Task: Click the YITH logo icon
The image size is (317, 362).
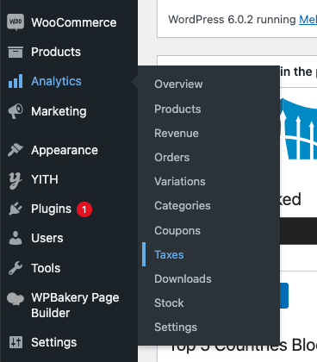Action: (x=16, y=181)
